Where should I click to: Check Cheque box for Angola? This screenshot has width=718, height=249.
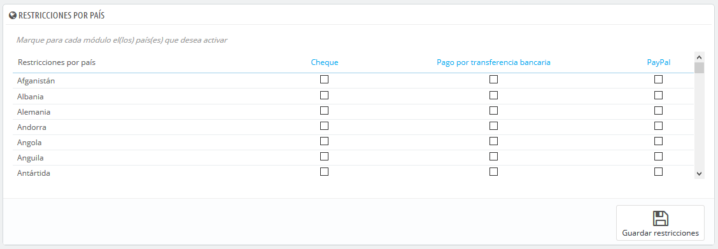point(324,141)
